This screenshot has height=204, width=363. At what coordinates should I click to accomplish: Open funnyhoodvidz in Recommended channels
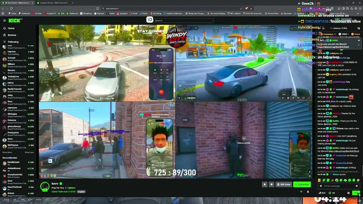click(18, 176)
